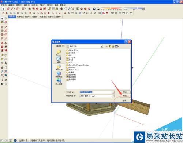Screen dimensions: 183x143
Task: Click the first circular icon in status bar
Action: point(2,140)
